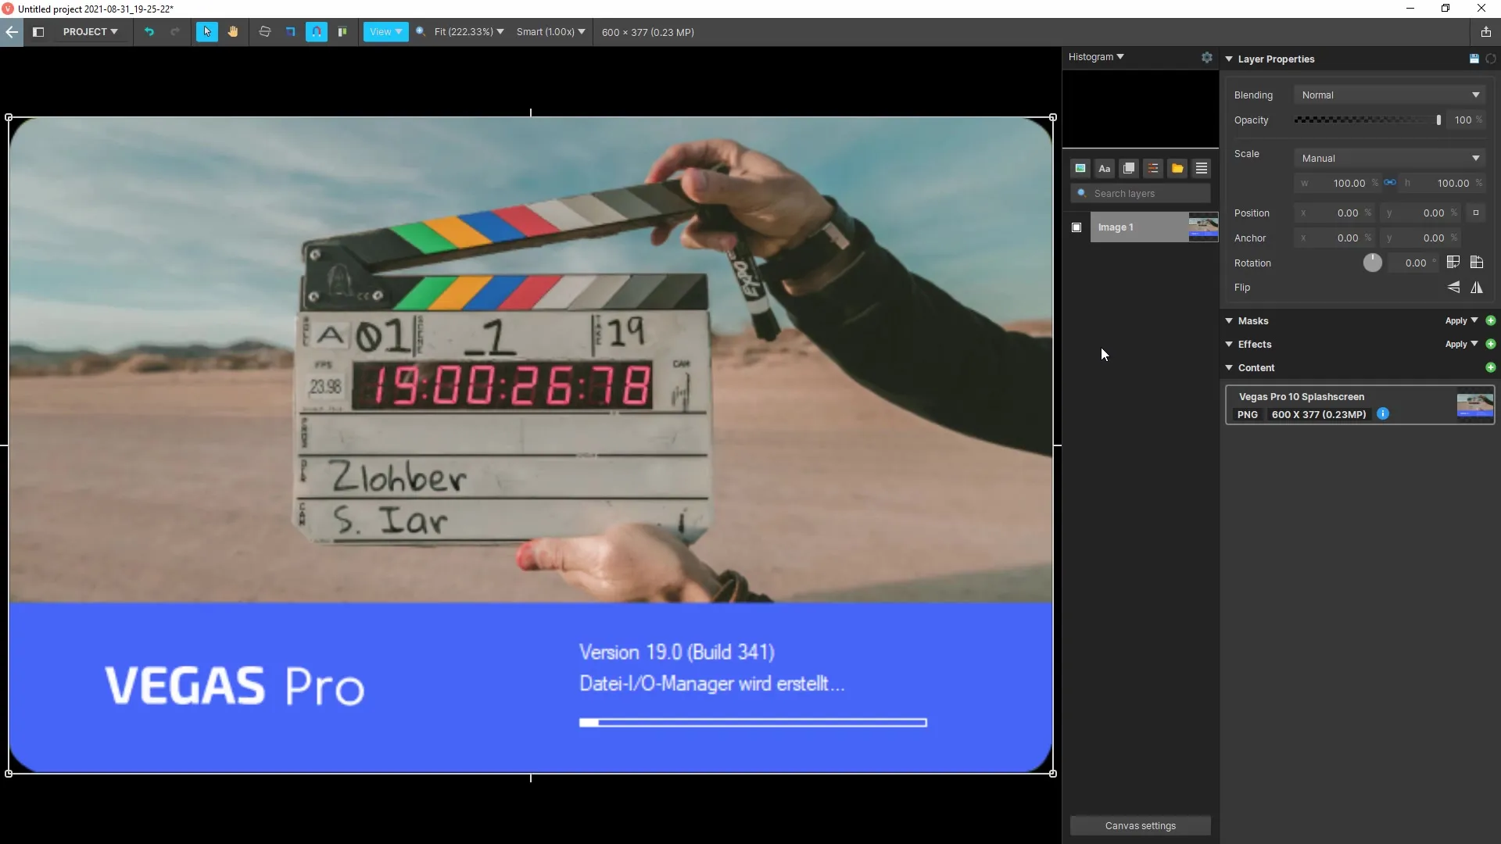The width and height of the screenshot is (1501, 844).
Task: Click the Content section info icon
Action: [1384, 413]
